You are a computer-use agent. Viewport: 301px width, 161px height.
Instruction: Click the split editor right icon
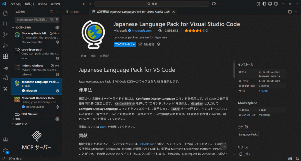click(x=290, y=12)
